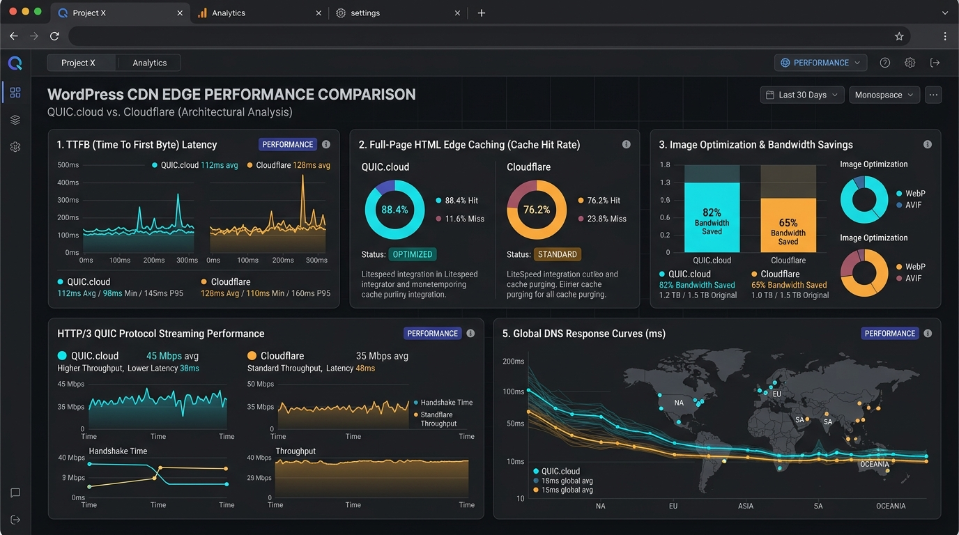
Task: Open a new browser tab
Action: pos(482,13)
